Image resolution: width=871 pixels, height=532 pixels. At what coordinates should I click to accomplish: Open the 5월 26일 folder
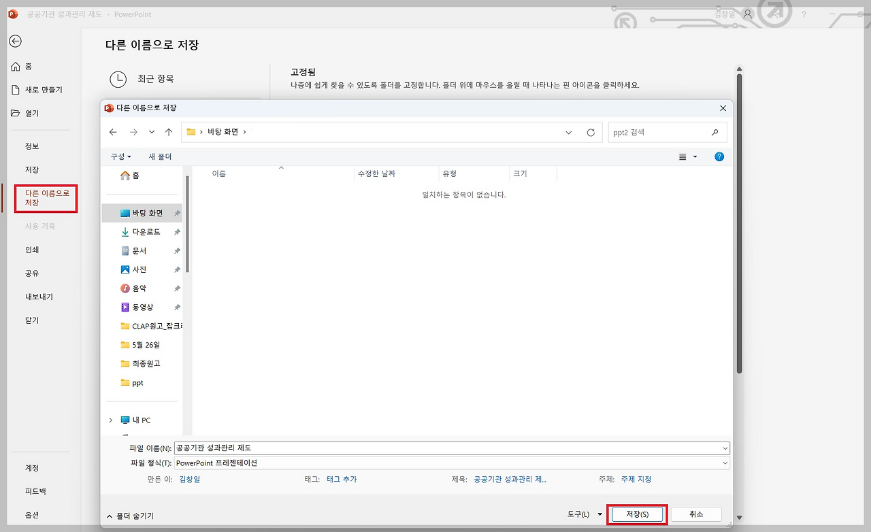[x=142, y=344]
